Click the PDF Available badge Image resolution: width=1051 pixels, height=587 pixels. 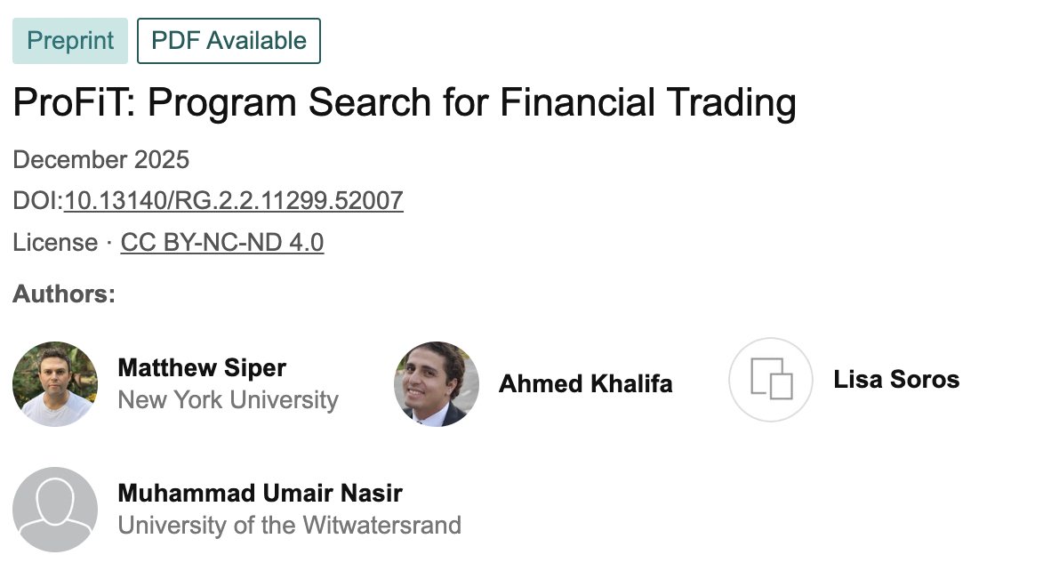click(x=229, y=41)
